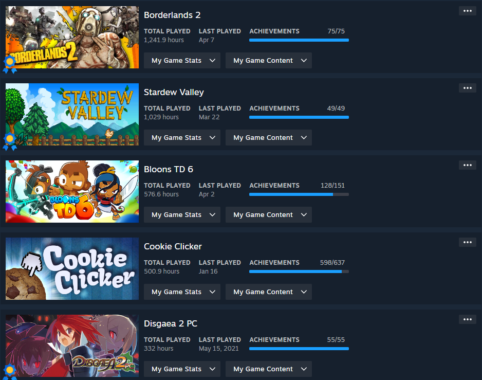The image size is (482, 380).
Task: Click the blue ribbon badge on Stardew Valley
Action: pos(10,141)
